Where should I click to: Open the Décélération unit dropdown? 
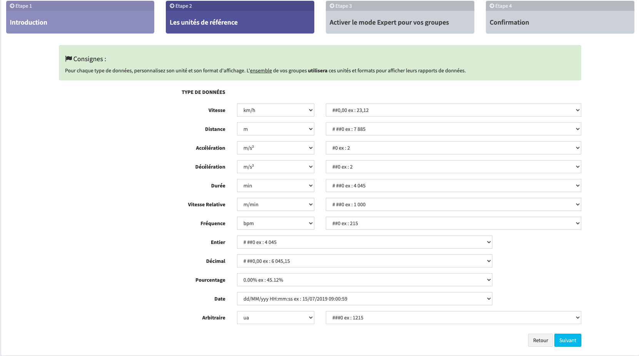(275, 167)
